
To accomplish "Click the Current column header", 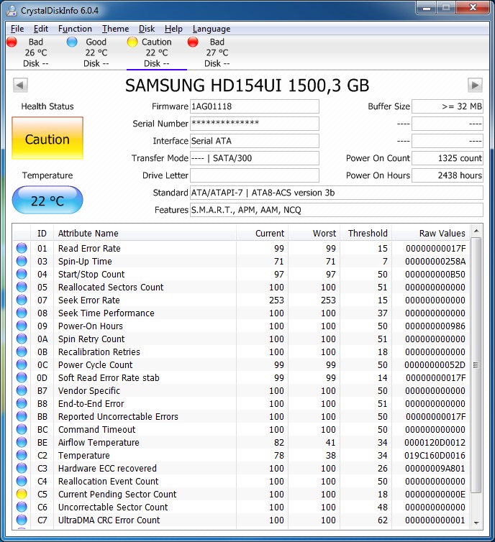I will point(262,234).
